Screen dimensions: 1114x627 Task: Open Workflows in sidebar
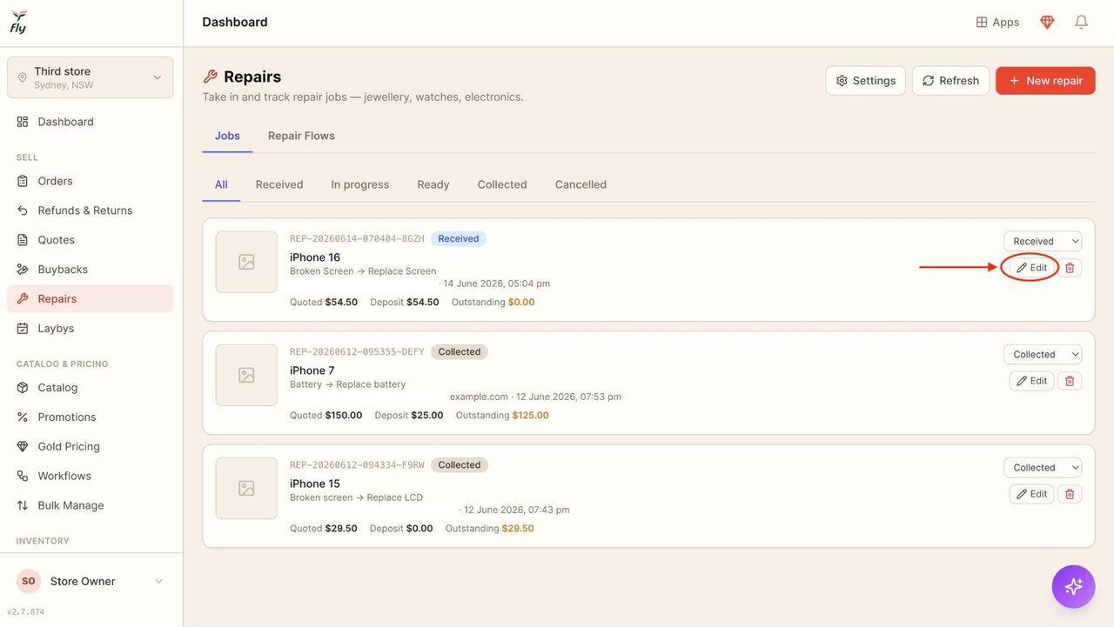(x=91, y=477)
